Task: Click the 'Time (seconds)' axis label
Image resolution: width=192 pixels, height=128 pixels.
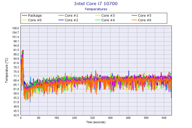Action: click(96, 122)
